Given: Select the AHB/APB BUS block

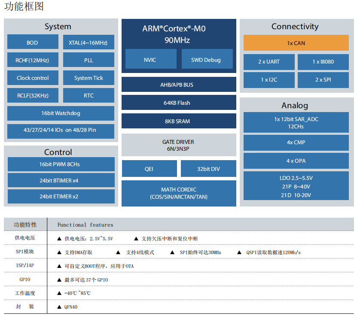Looking at the screenshot, I should click(x=179, y=85).
